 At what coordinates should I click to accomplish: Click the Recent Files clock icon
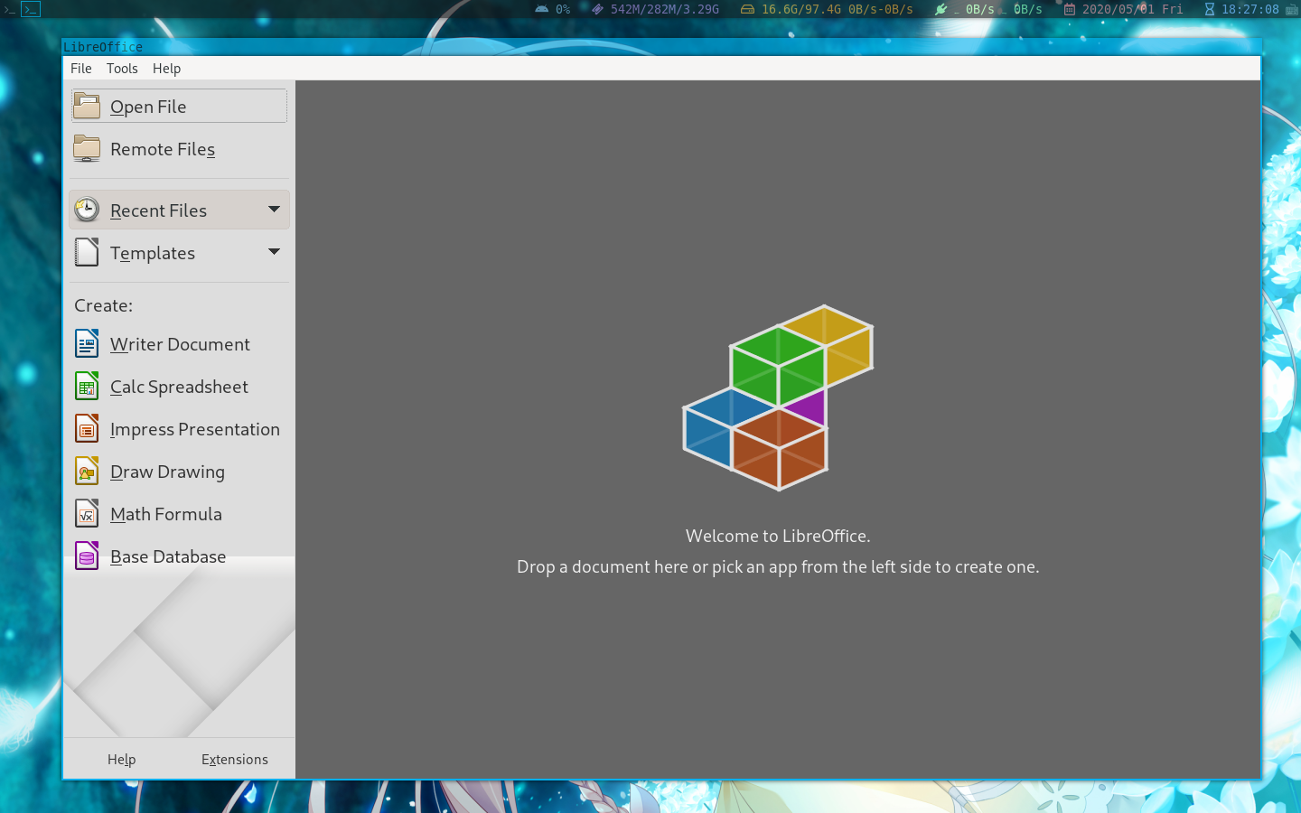87,210
